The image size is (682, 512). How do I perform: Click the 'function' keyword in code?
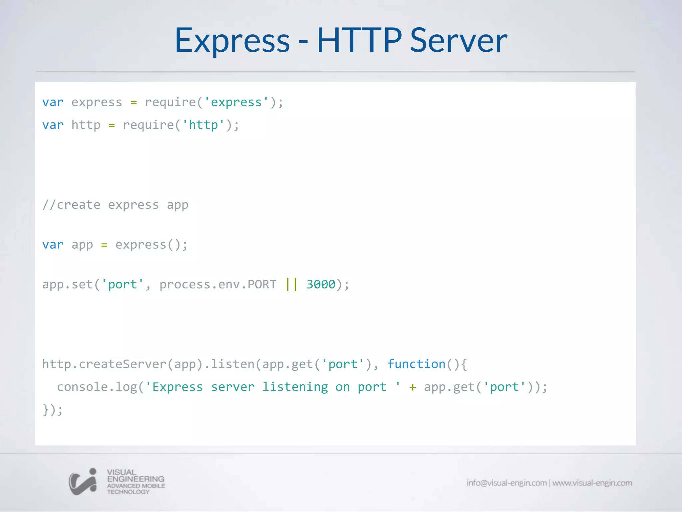416,364
